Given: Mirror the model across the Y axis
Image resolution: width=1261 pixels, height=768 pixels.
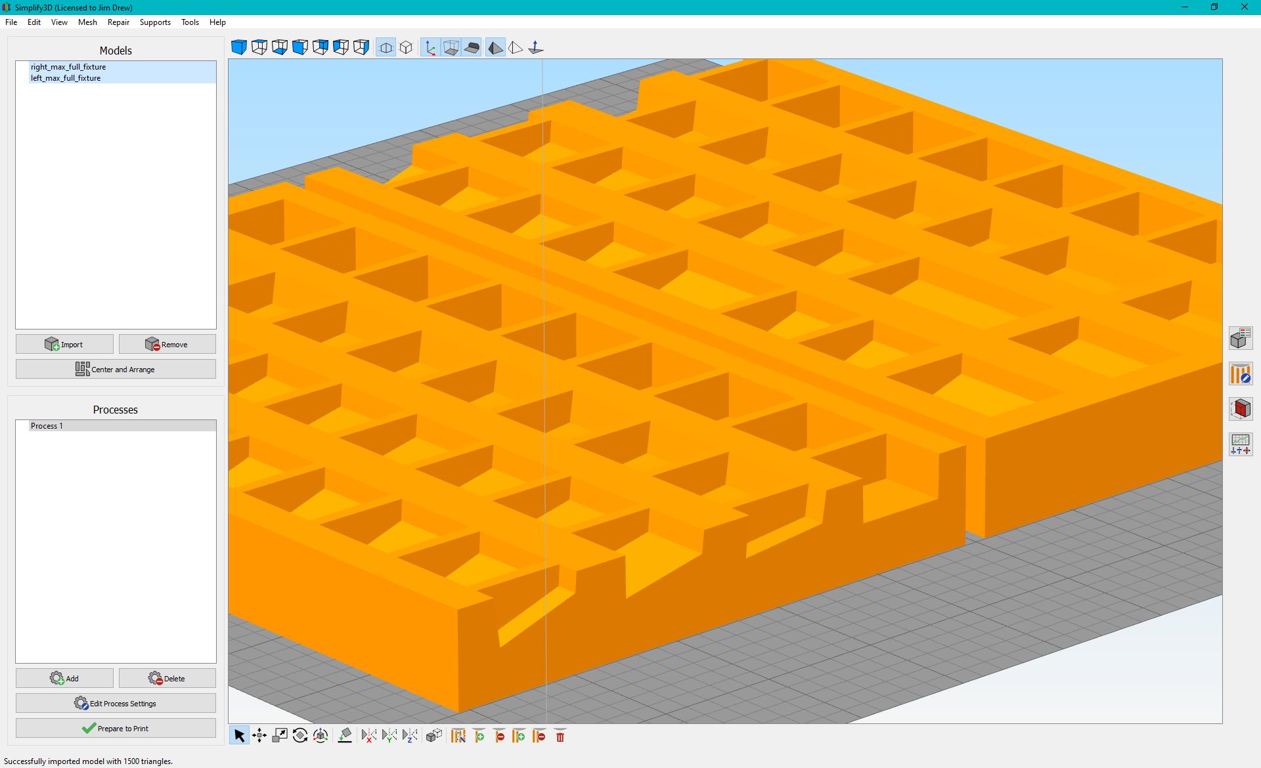Looking at the screenshot, I should [x=389, y=736].
